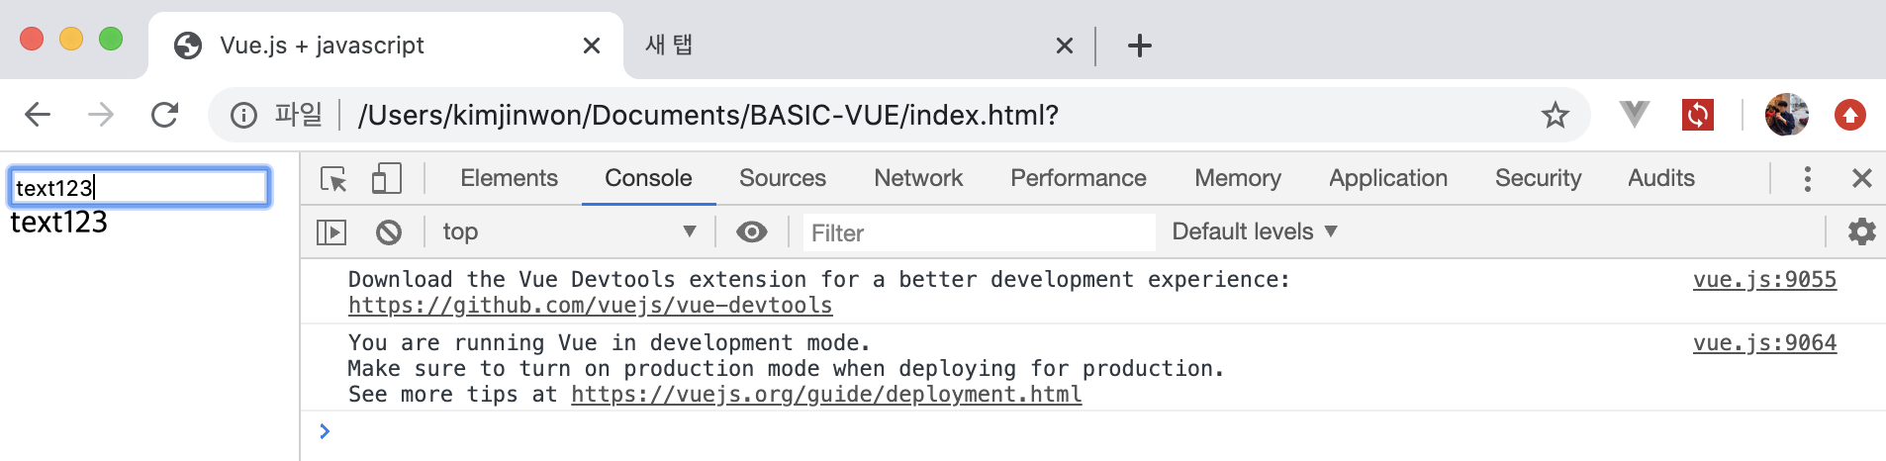Click the red sync extension icon
This screenshot has height=461, width=1886.
[x=1697, y=116]
